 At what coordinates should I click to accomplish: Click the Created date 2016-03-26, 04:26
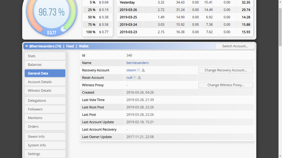(140, 93)
